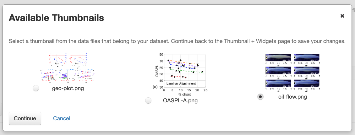Click top-left panel of oil-flow thumbnail

click(278, 57)
